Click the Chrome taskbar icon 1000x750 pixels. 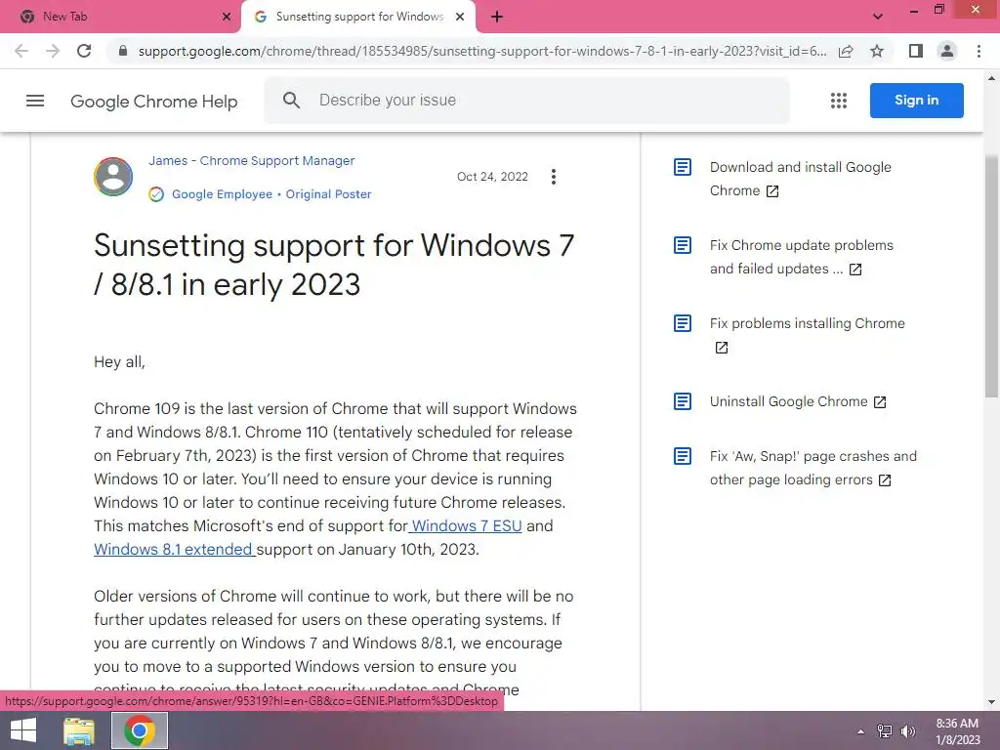click(x=140, y=730)
